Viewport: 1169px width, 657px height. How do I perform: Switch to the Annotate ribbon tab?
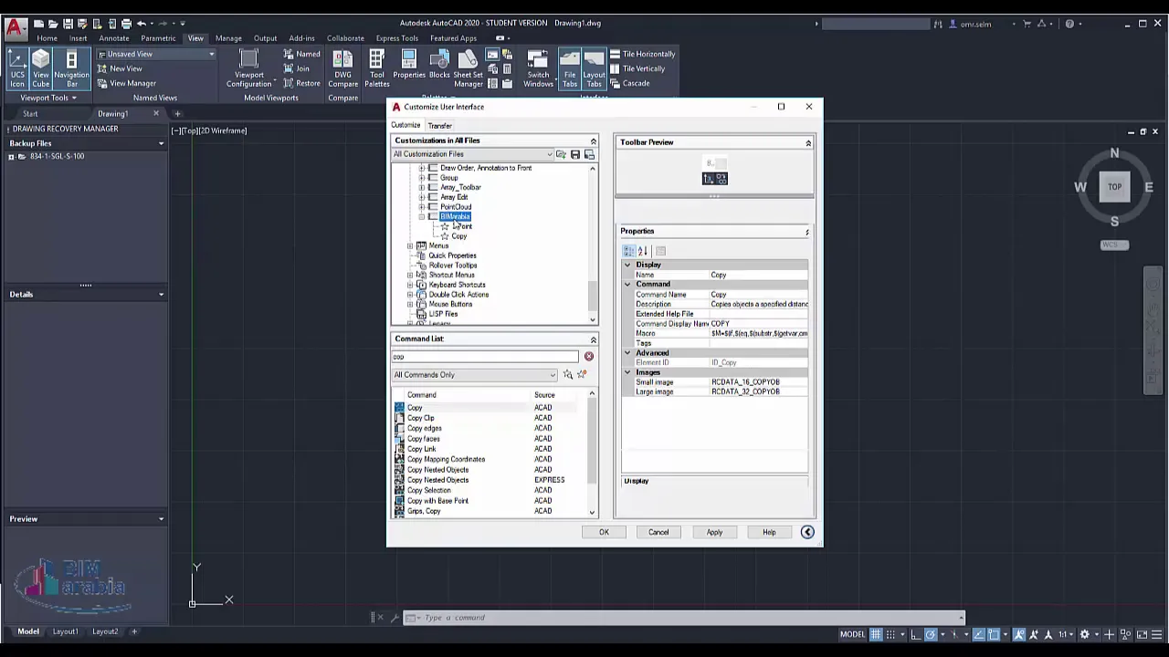[x=114, y=38]
